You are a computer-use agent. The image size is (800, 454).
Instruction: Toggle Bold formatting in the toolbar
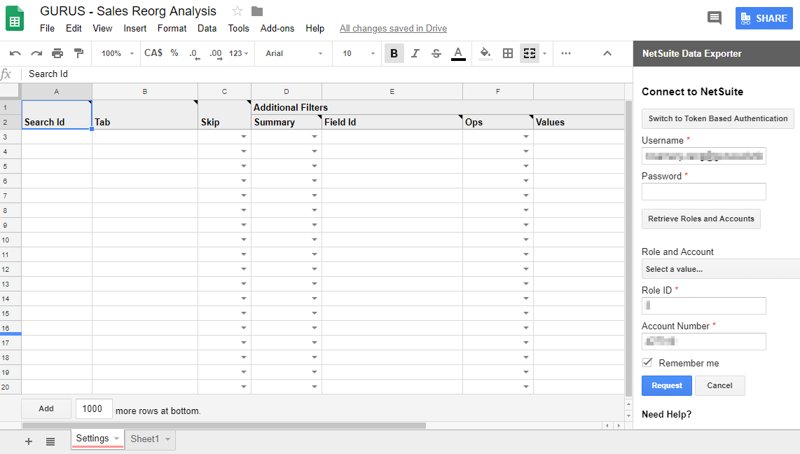[394, 53]
